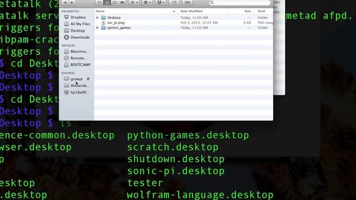The width and height of the screenshot is (356, 200).
Task: Select the growpi shared server
Action: [x=76, y=79]
